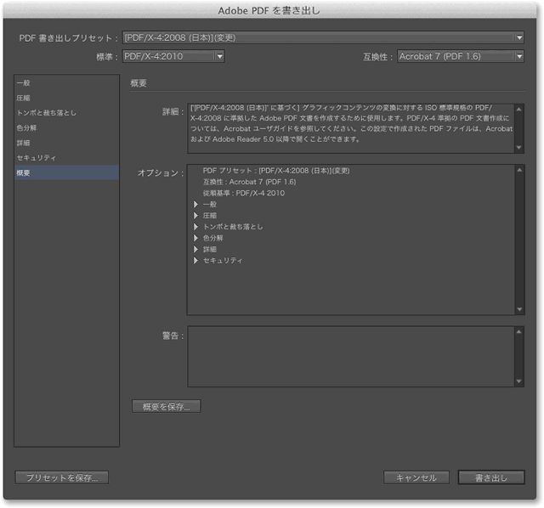
Task: Expand the セキュリティ section in options tree
Action: click(195, 260)
